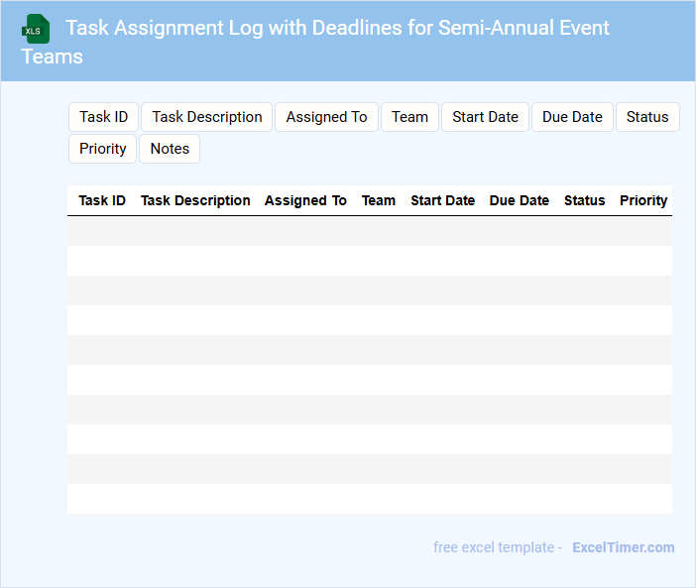The width and height of the screenshot is (696, 588).
Task: Click the green XLS file icon
Action: click(x=36, y=29)
